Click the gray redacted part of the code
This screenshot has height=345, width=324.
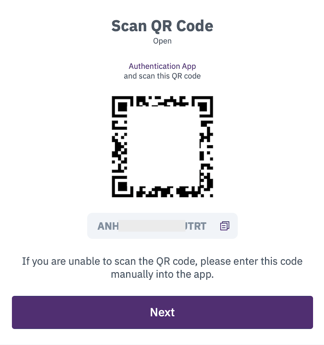tap(152, 226)
